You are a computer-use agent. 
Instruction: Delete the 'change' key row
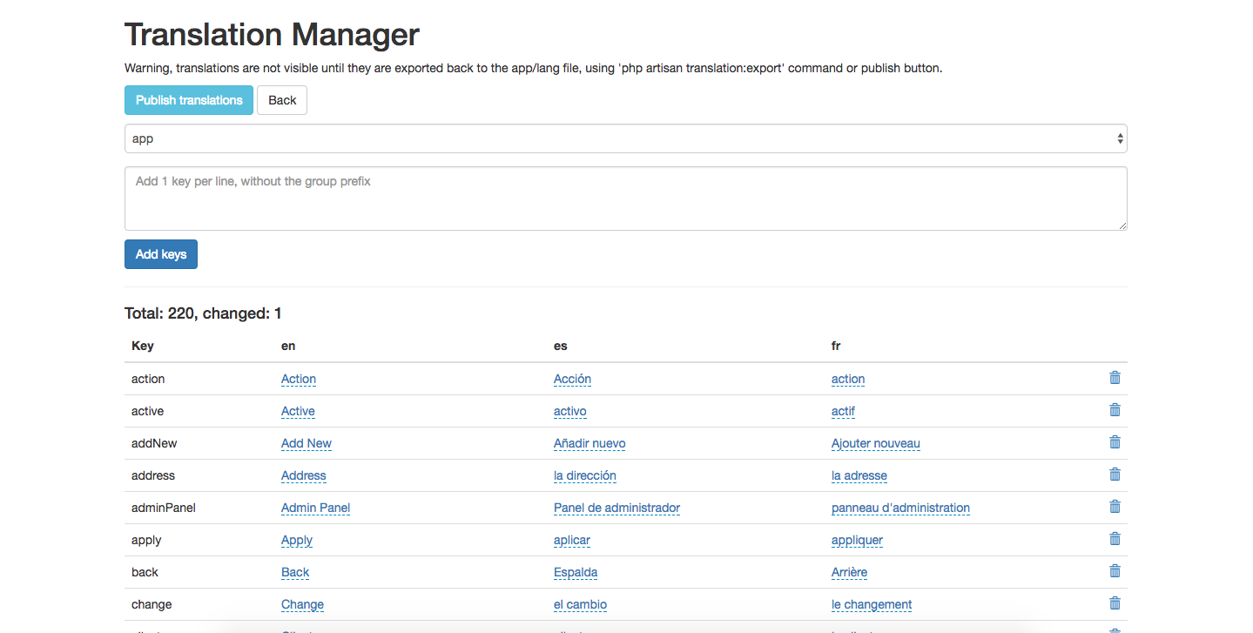1115,603
